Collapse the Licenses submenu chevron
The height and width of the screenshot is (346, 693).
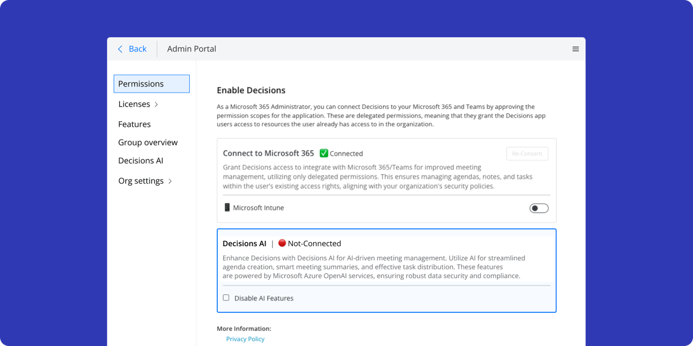click(x=156, y=104)
